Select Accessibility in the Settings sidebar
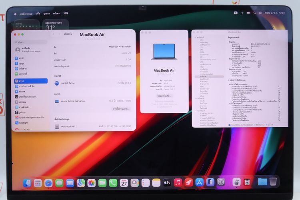The image size is (300, 200). pos(31,86)
